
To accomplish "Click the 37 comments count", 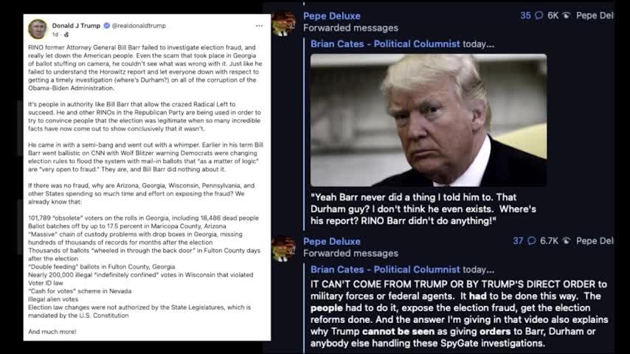I will [x=518, y=240].
